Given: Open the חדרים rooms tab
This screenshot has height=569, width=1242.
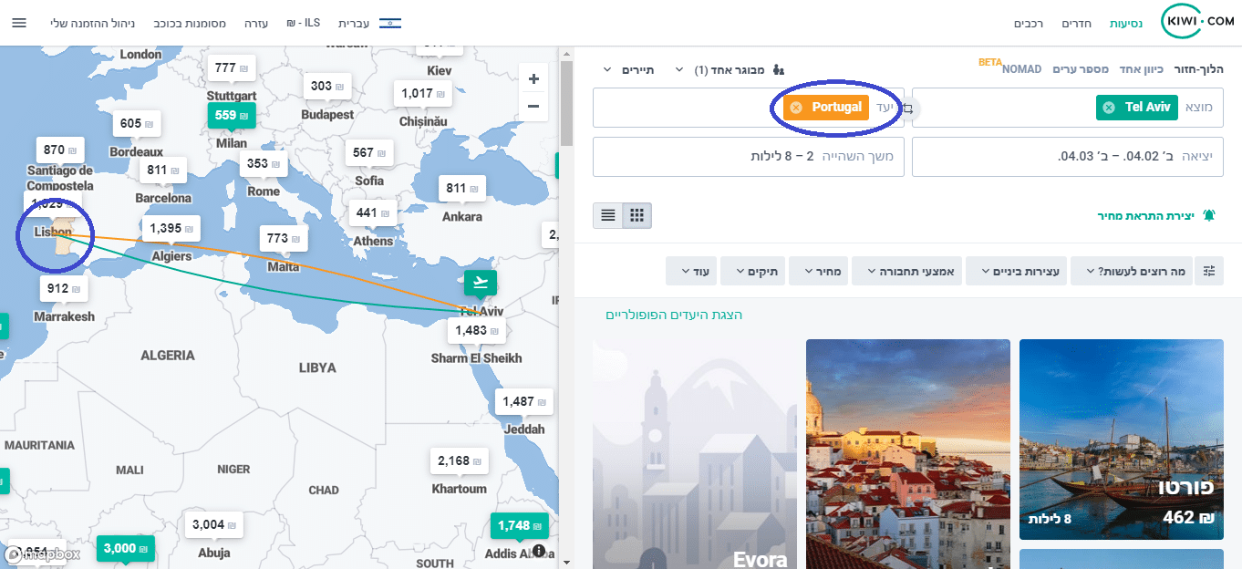Looking at the screenshot, I should pos(1077,23).
